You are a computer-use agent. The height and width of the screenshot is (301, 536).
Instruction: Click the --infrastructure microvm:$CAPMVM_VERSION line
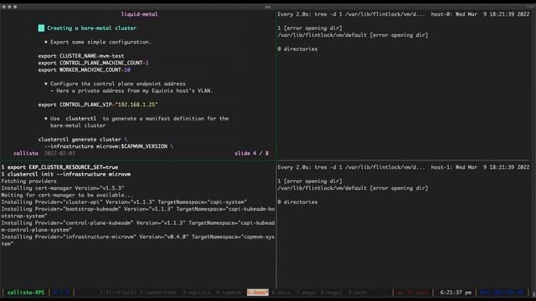click(x=109, y=146)
